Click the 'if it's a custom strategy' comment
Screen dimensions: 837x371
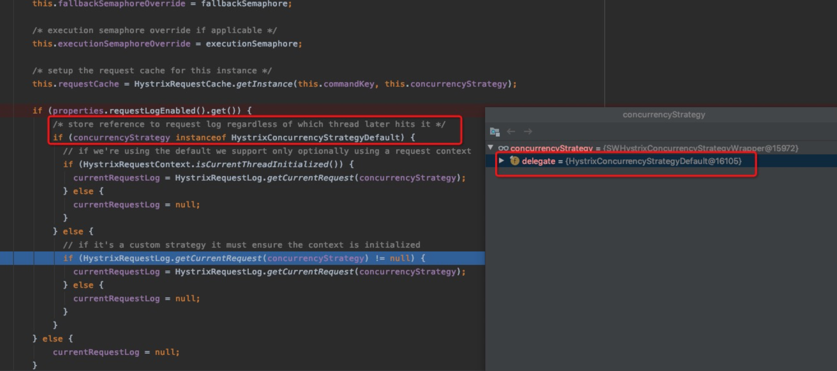tap(241, 245)
